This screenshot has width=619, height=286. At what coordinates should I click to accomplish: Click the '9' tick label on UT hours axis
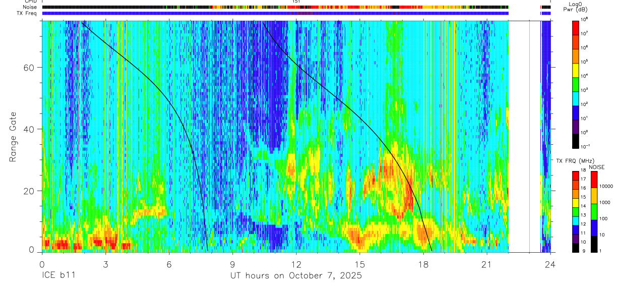(233, 263)
